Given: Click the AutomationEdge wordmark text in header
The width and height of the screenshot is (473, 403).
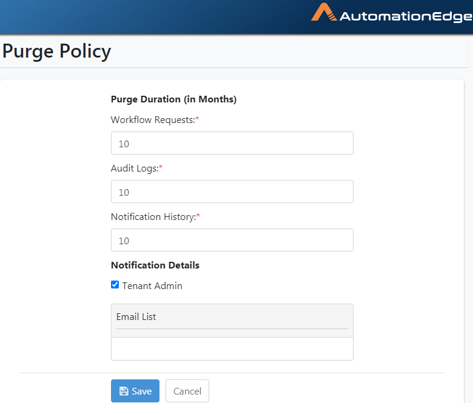Looking at the screenshot, I should [406, 16].
